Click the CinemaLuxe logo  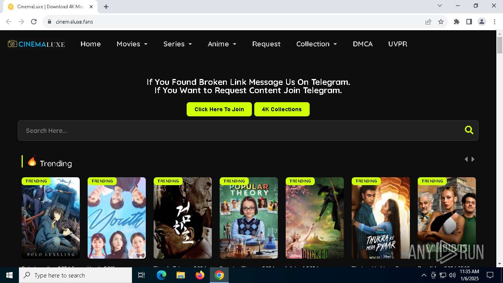[x=37, y=44]
